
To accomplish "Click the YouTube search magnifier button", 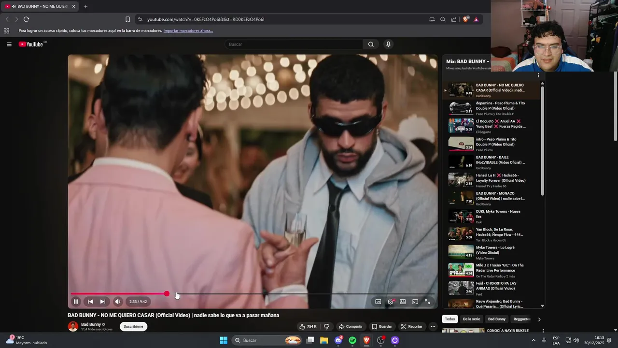I will [371, 44].
